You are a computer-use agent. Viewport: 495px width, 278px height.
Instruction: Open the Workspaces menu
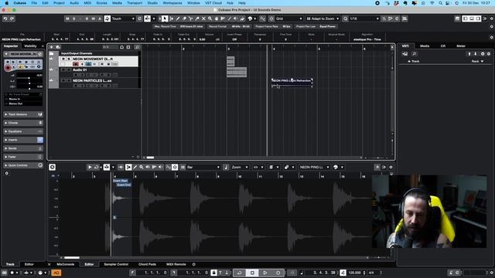[x=172, y=3]
